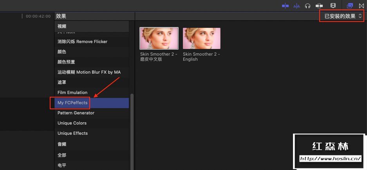
Task: Select 消除闪烁 Remove Flicker category
Action: click(x=92, y=42)
